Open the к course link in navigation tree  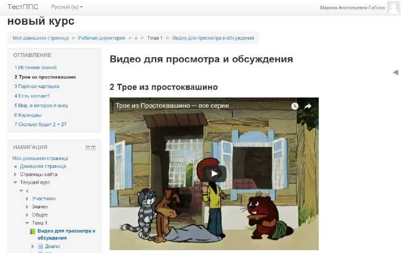coord(27,191)
